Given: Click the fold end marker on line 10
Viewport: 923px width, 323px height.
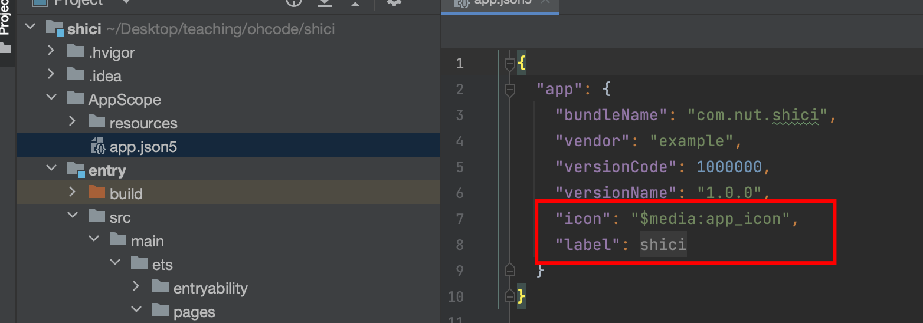Looking at the screenshot, I should coord(510,296).
